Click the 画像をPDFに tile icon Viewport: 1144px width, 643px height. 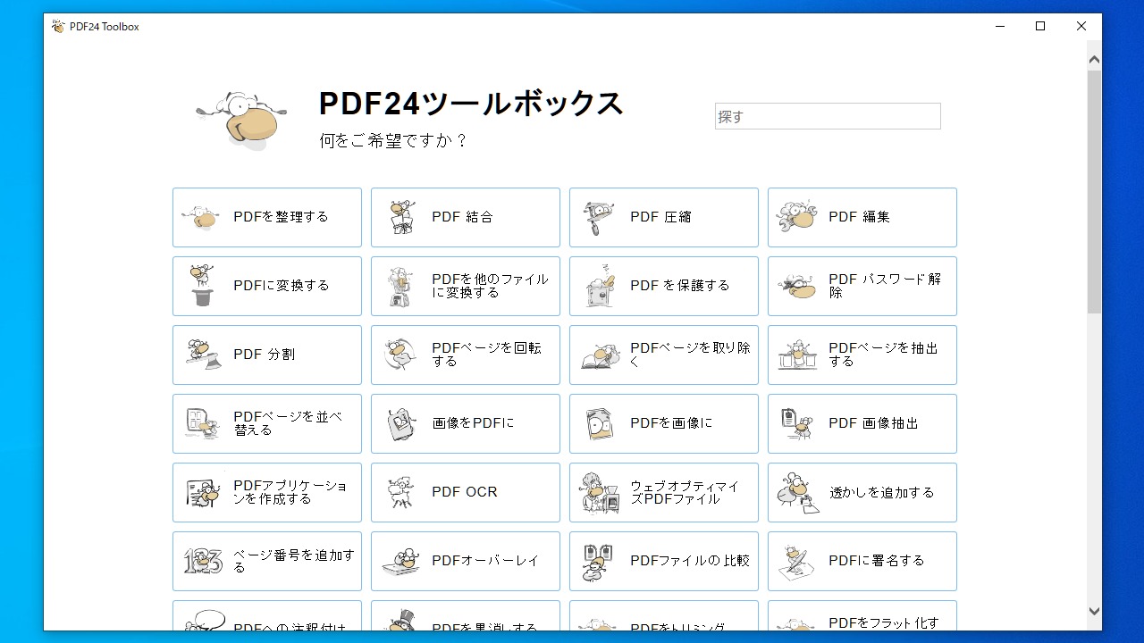(x=401, y=423)
